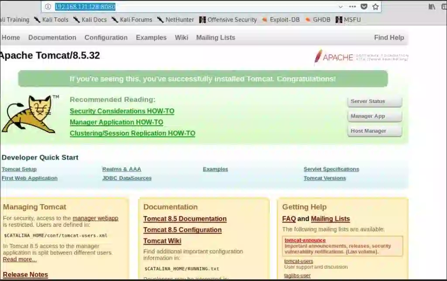447x281 pixels.
Task: Click the Host Manager button
Action: [x=375, y=131]
